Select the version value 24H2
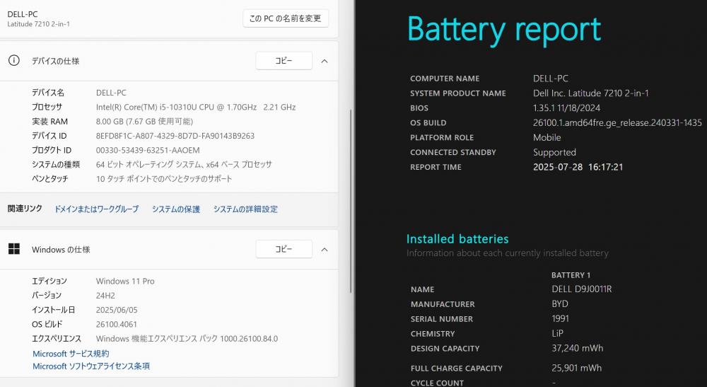 point(105,296)
